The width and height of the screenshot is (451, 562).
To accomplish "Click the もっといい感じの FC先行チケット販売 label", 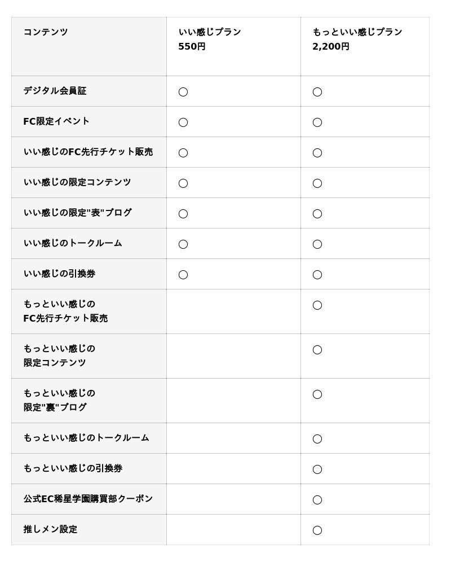I will pos(65,311).
